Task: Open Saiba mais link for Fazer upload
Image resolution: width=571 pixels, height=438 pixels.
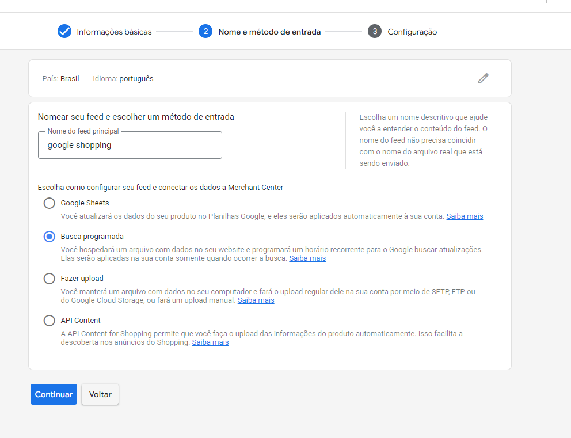Action: [256, 300]
